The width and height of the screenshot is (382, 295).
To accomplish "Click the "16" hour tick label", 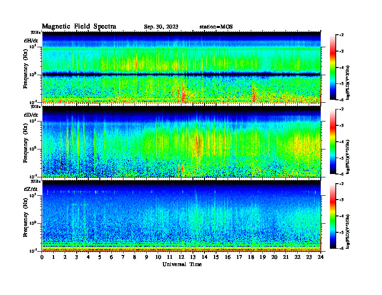I will (x=228, y=257).
